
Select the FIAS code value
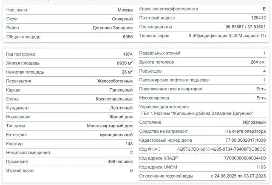click(221, 149)
